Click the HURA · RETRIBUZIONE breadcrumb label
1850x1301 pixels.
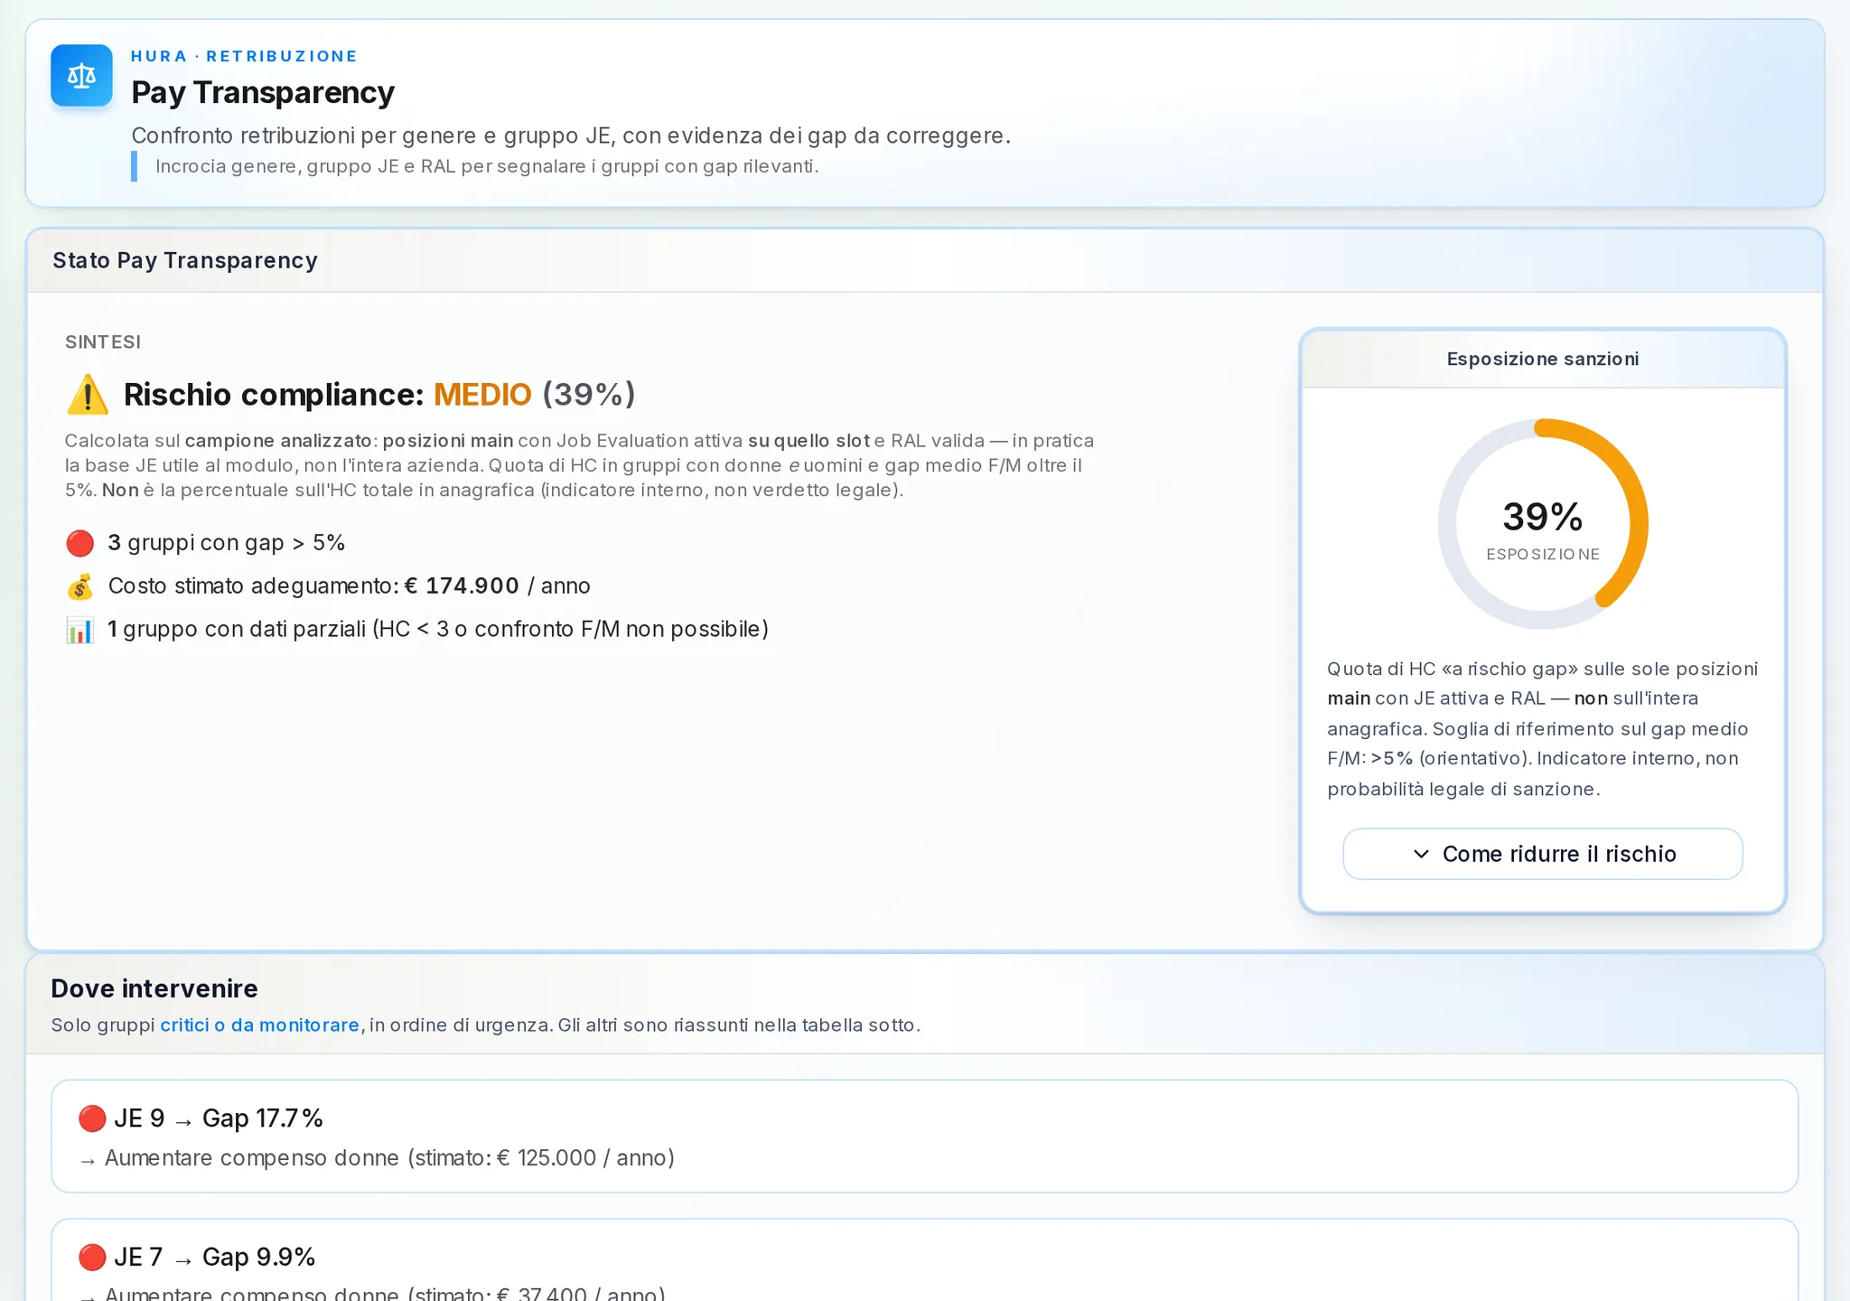244,56
